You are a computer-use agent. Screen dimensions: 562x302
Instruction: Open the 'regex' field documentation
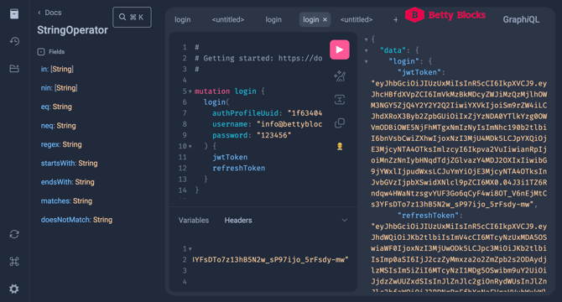pyautogui.click(x=50, y=144)
